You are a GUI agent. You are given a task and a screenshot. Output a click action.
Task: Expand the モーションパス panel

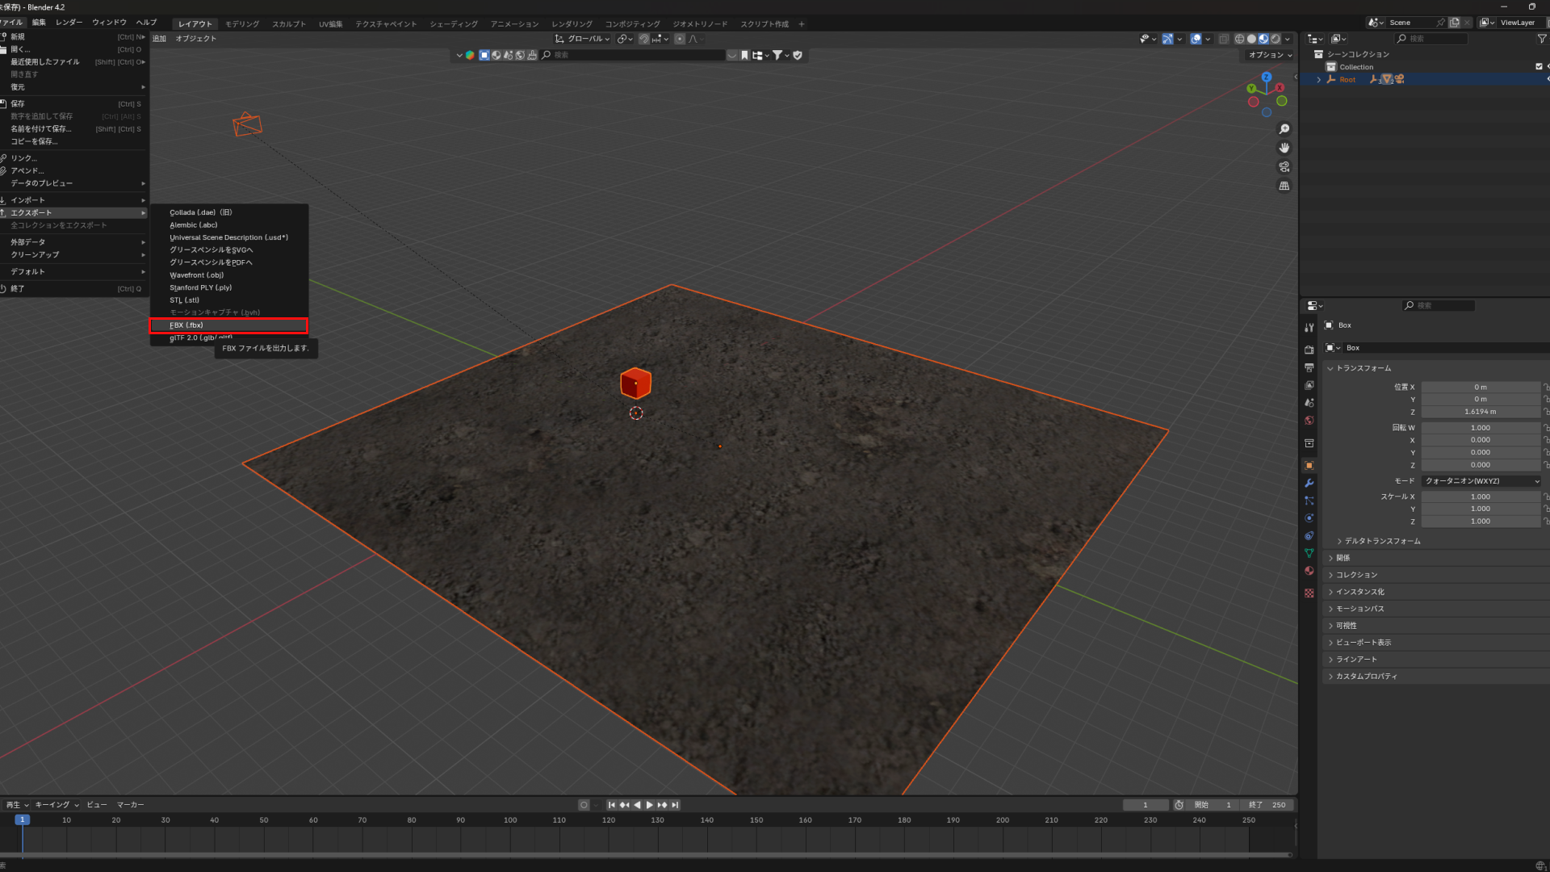coord(1359,609)
